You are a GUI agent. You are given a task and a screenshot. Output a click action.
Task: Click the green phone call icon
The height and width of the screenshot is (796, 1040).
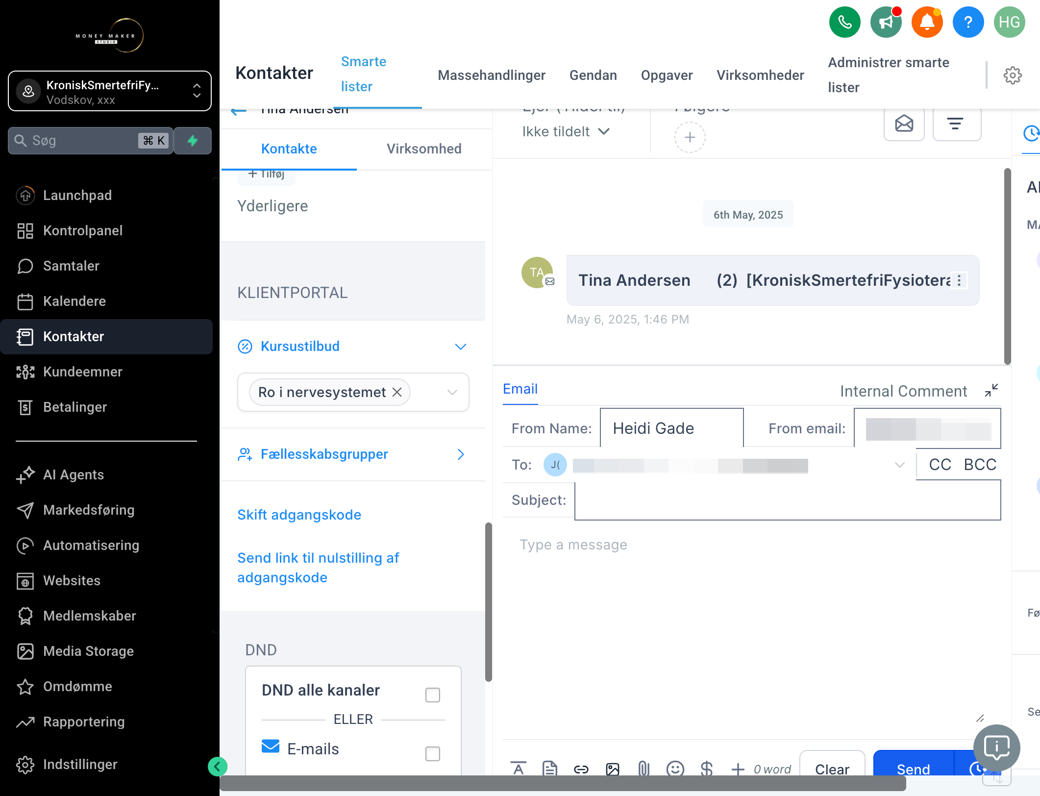coord(844,22)
